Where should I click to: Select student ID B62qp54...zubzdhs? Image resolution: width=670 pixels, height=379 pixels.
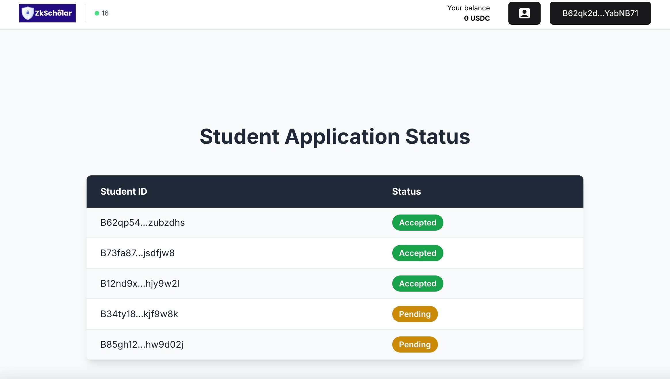tap(143, 223)
